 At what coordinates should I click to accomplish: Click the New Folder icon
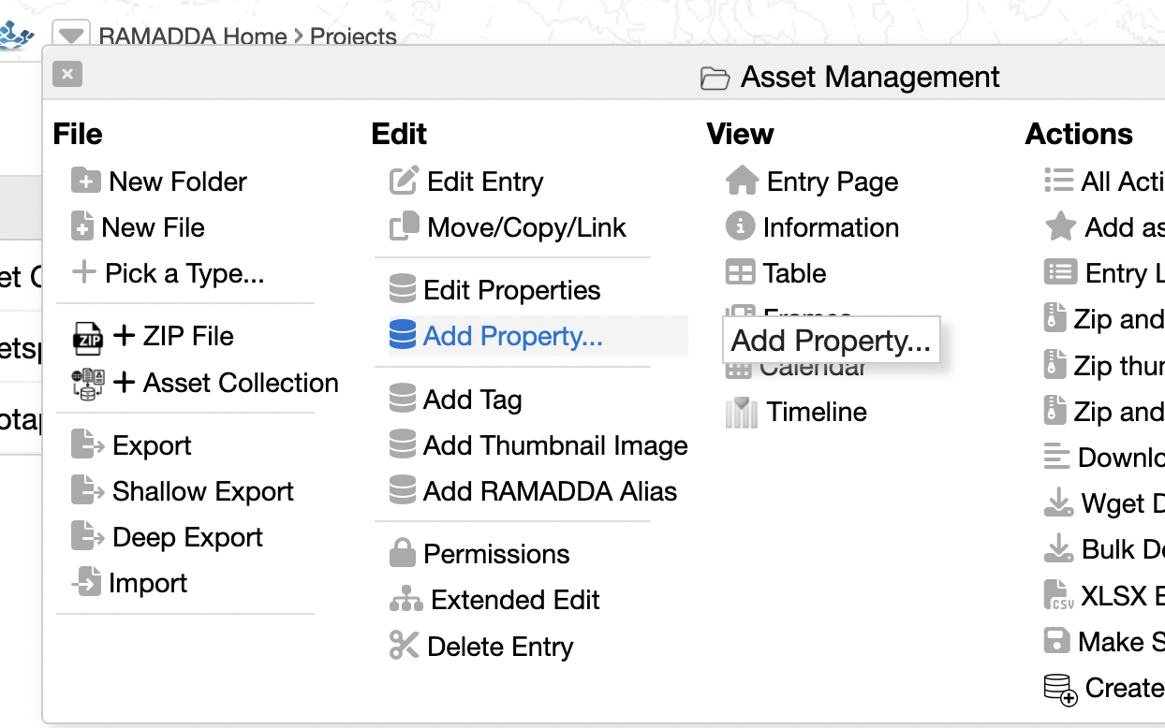point(86,181)
